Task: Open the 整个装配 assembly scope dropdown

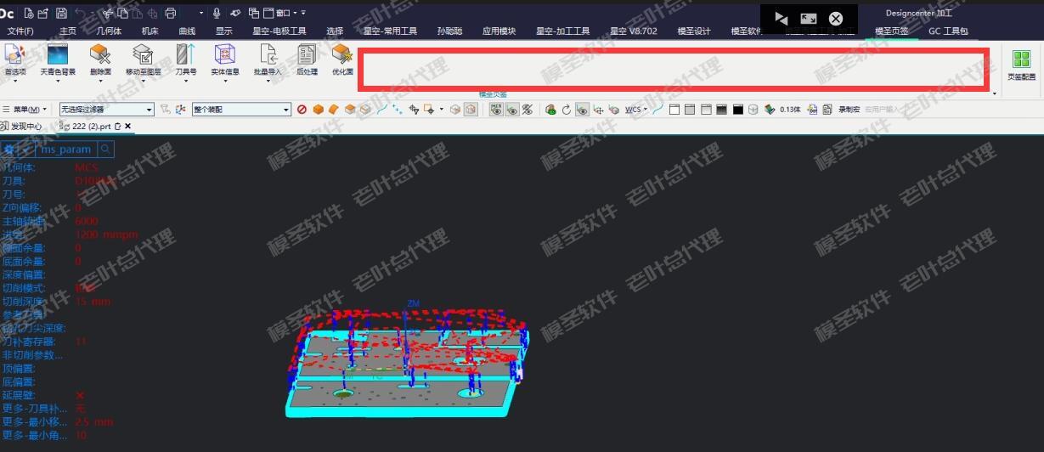Action: pos(241,110)
